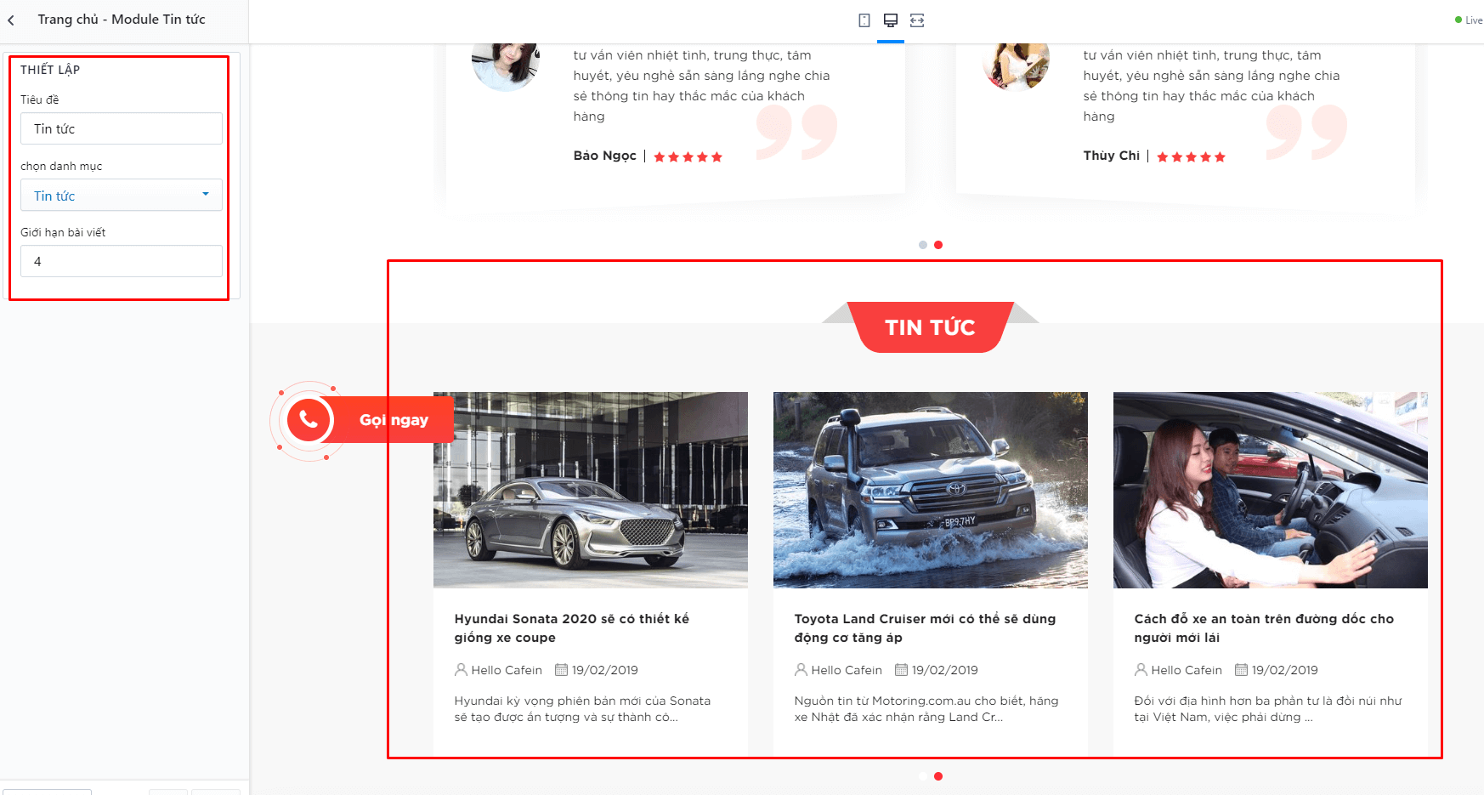Viewport: 1484px width, 795px height.
Task: Select first testimonial carousel dot
Action: click(923, 245)
